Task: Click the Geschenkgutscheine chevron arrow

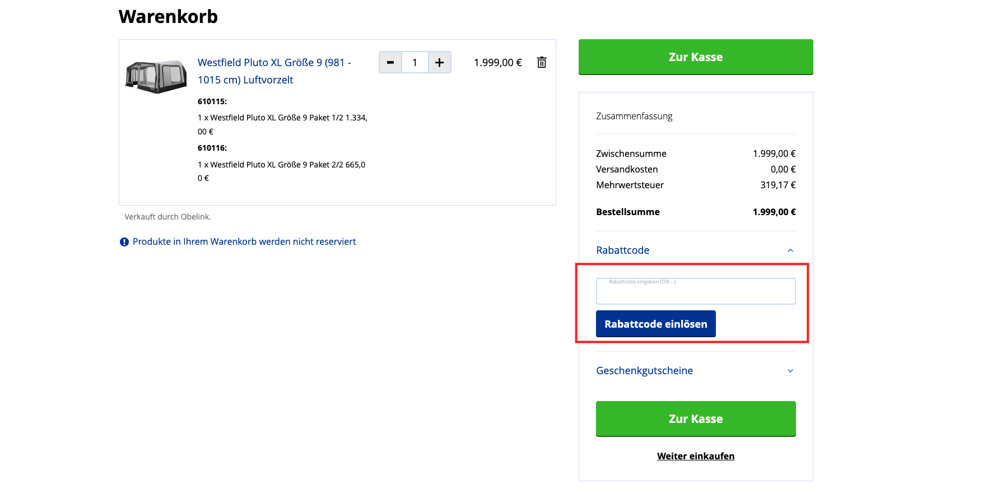Action: [x=790, y=371]
